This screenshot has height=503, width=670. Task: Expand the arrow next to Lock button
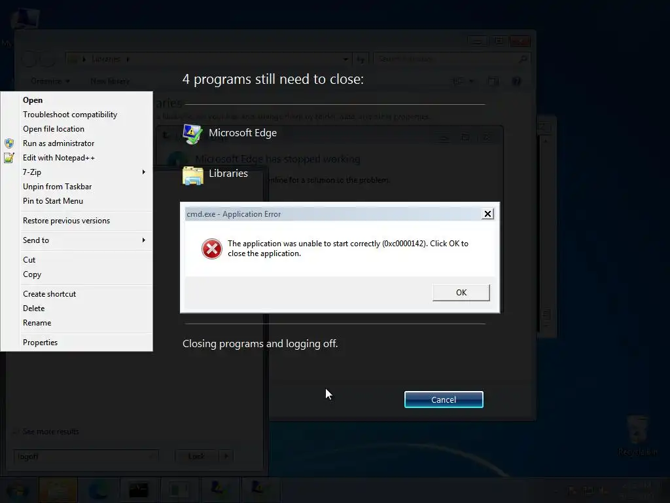226,456
